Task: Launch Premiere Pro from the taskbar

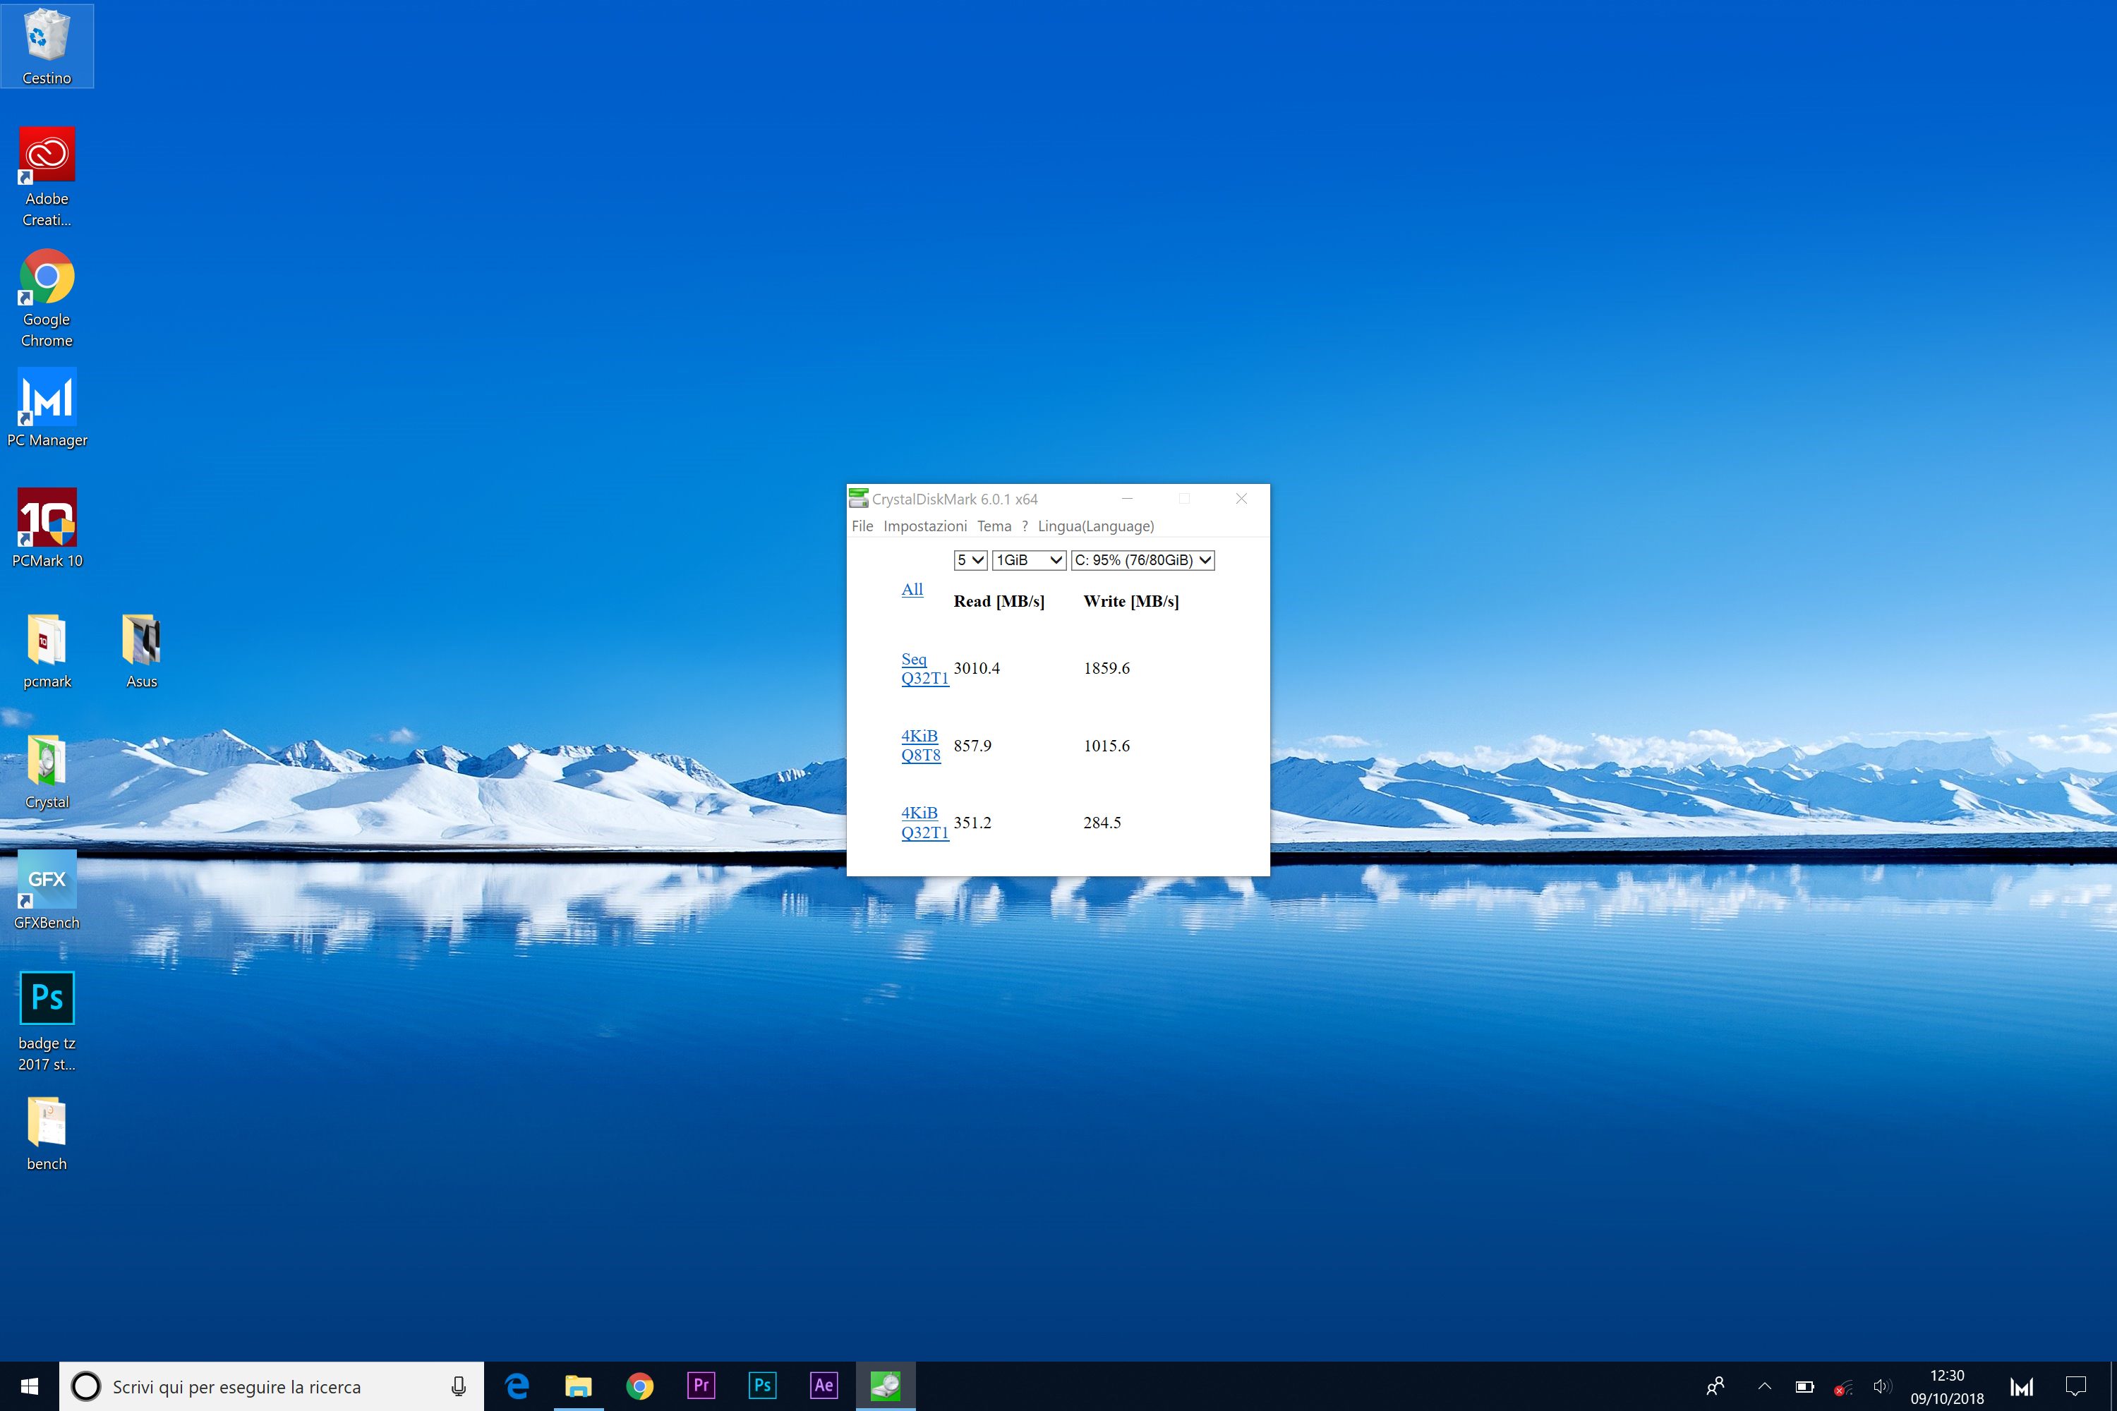Action: click(700, 1386)
